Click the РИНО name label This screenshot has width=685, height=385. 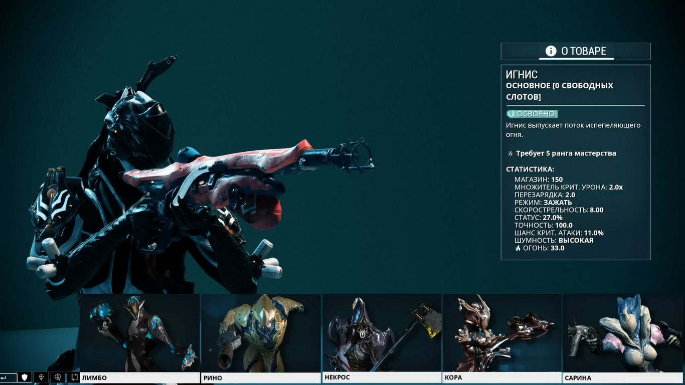coord(213,377)
